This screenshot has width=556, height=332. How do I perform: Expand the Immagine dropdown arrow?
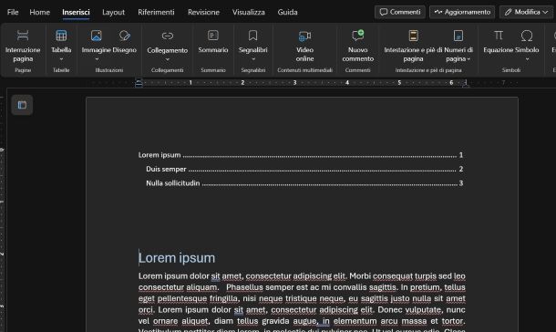pos(97,59)
